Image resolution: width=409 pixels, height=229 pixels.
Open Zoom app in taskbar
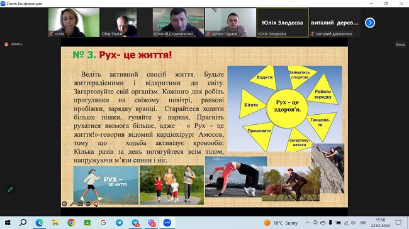tap(167, 223)
